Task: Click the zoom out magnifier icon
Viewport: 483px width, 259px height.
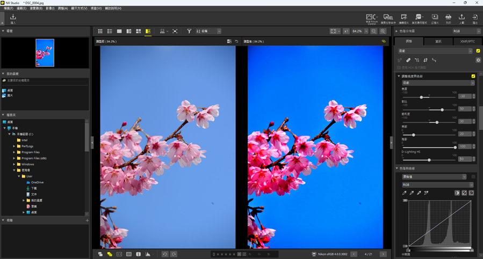Action: click(x=374, y=32)
